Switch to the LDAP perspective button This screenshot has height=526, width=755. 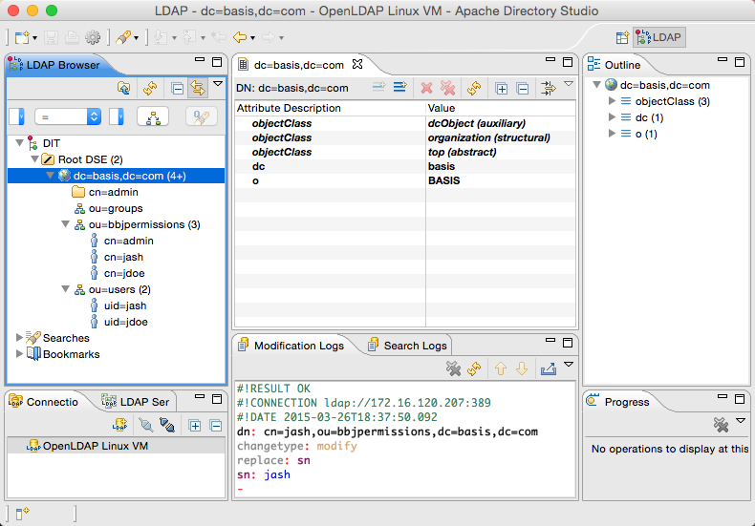pos(659,37)
